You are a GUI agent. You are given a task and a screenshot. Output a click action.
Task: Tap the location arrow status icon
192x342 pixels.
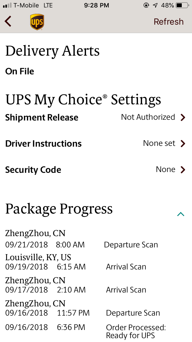point(155,5)
